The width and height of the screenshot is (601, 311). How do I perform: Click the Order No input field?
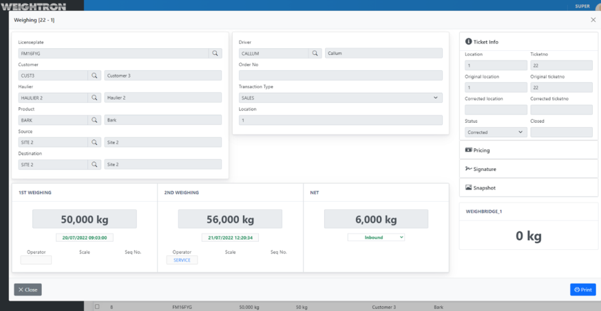(x=340, y=76)
